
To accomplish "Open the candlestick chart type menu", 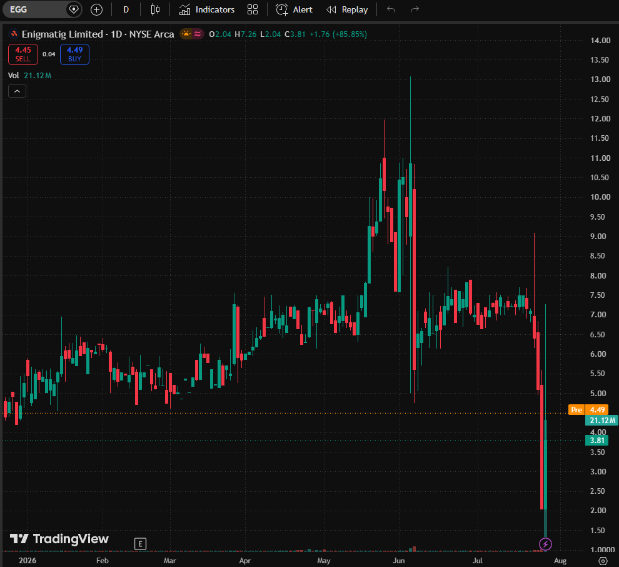I will (x=156, y=9).
